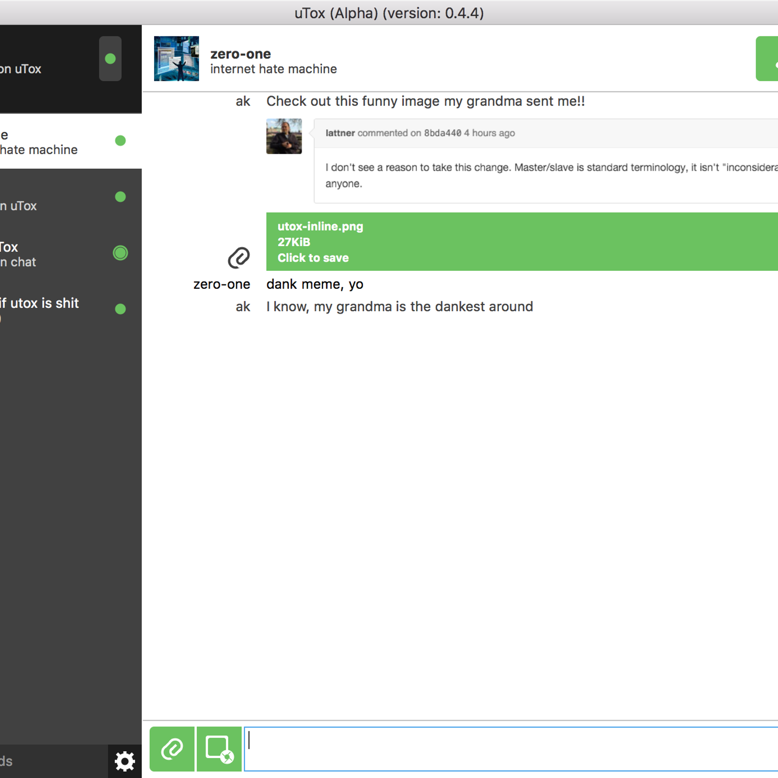
Task: Open the settings gear icon
Action: (124, 761)
